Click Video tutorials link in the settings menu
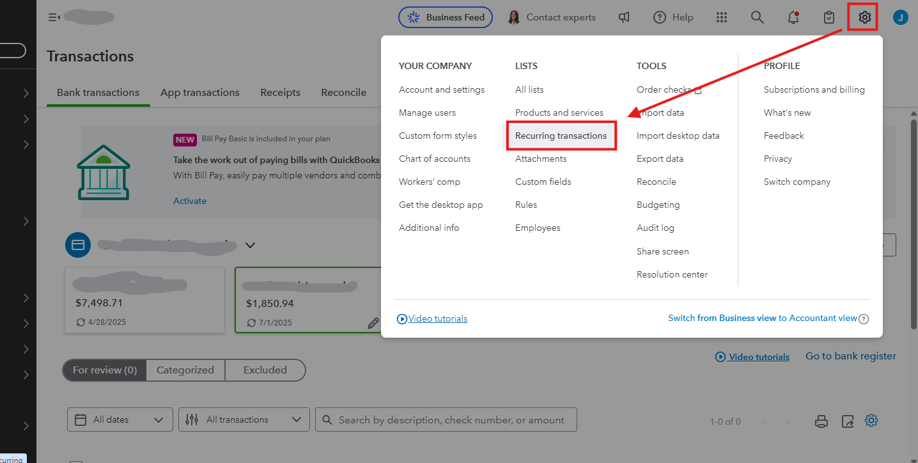Screen dimensions: 918x463 click(438, 318)
